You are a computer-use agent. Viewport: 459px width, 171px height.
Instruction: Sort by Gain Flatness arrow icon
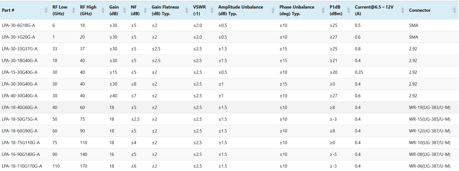[187, 10]
